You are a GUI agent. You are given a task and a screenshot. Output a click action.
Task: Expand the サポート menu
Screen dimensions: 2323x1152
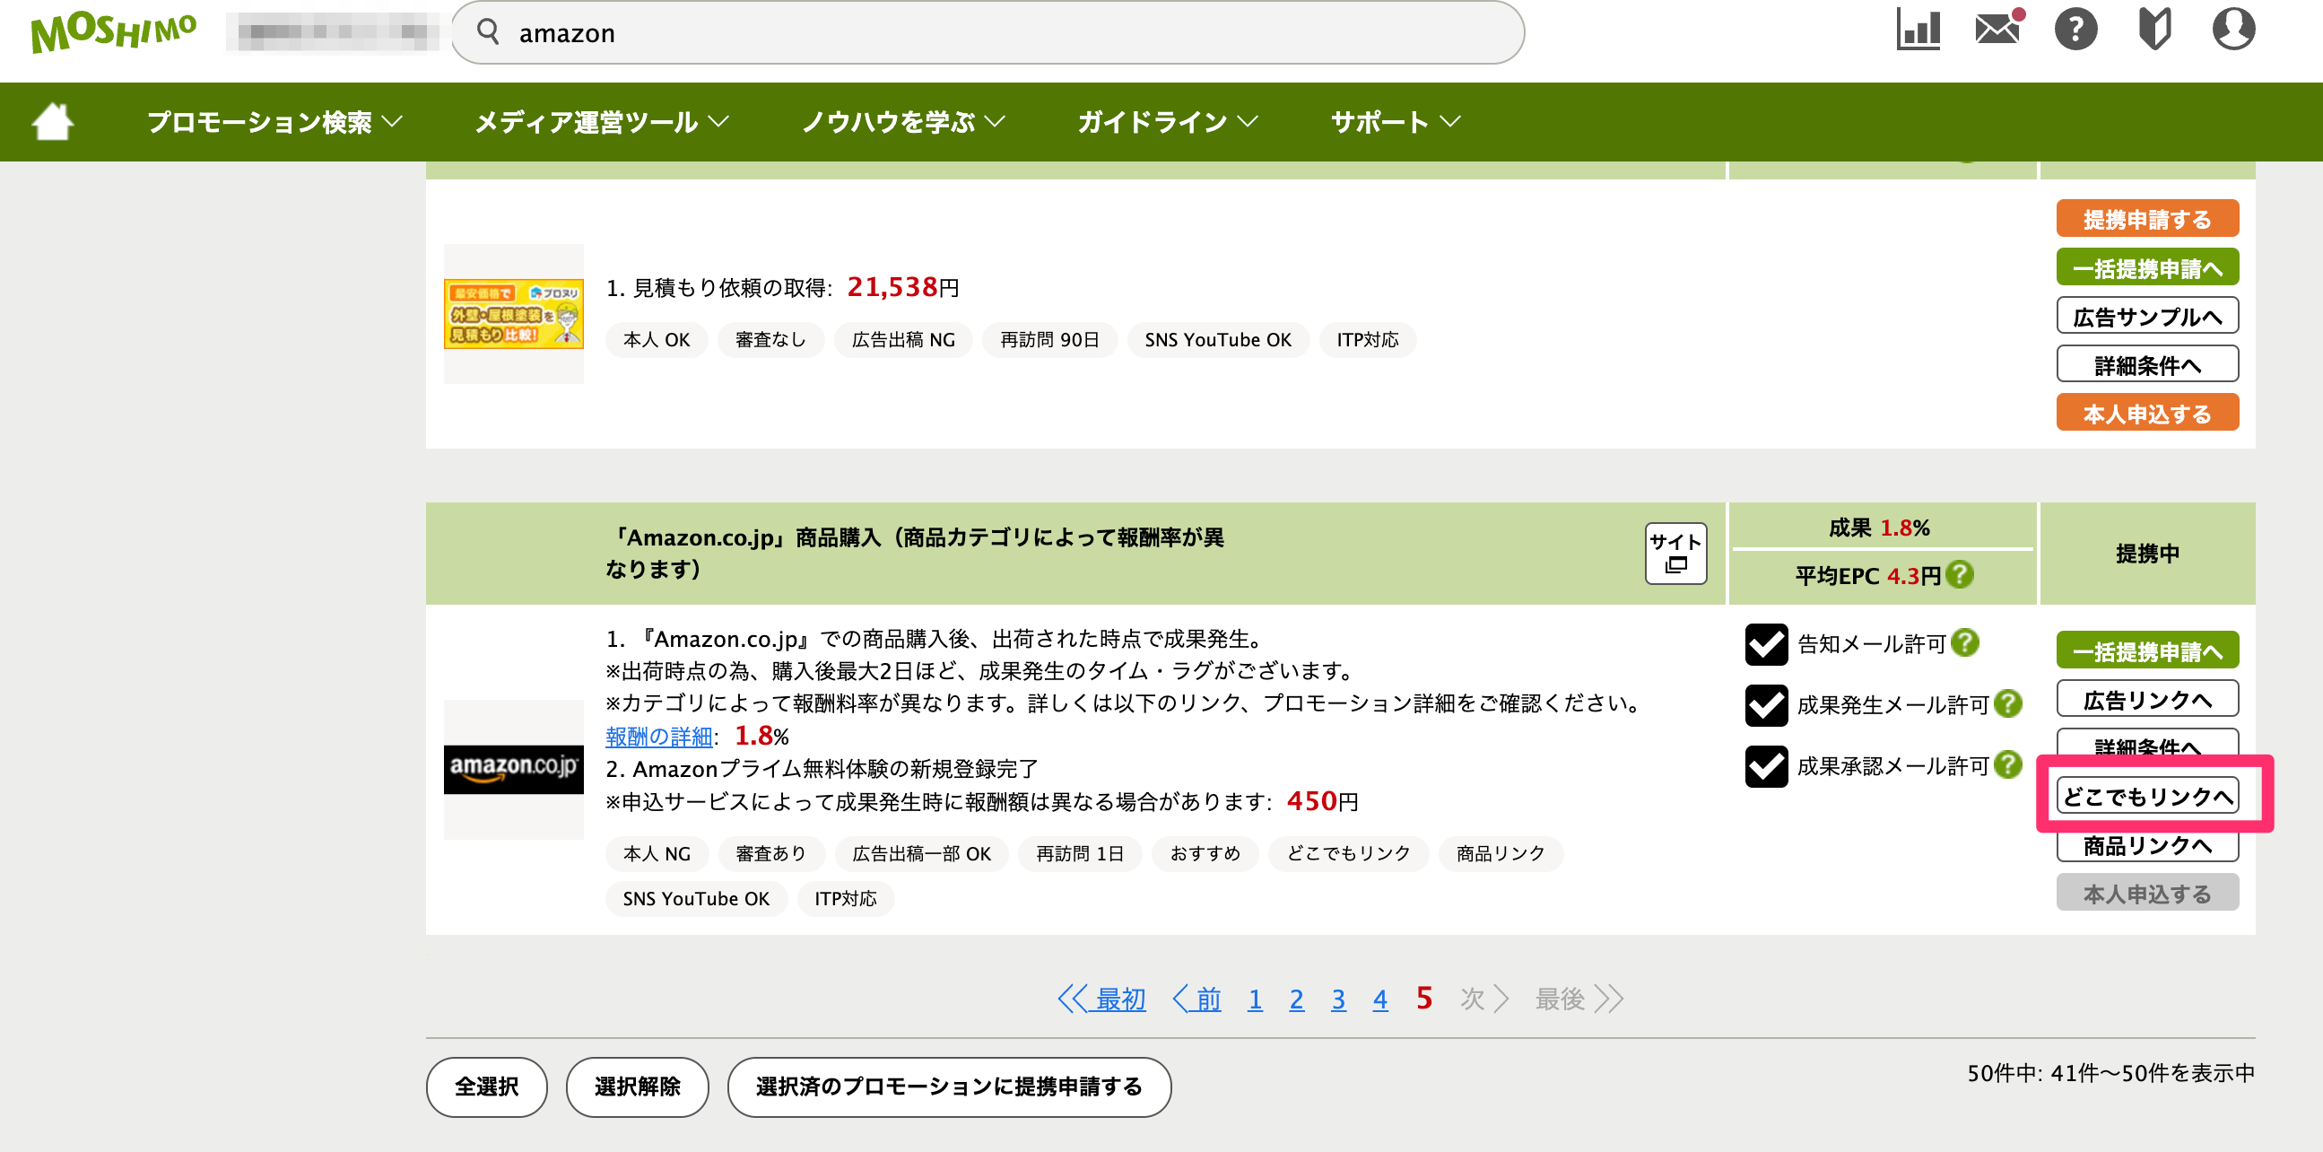(x=1395, y=122)
